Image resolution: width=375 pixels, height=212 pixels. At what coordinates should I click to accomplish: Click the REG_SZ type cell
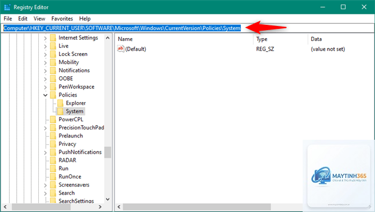(x=265, y=49)
